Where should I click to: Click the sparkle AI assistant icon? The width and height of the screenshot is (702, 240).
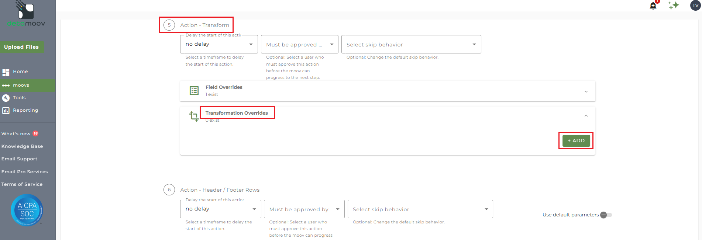[674, 5]
